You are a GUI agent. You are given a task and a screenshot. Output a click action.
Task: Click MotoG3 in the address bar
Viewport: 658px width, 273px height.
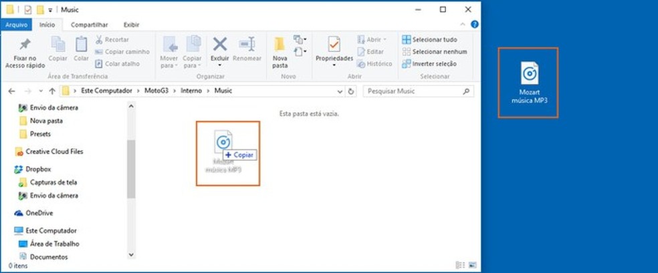157,91
